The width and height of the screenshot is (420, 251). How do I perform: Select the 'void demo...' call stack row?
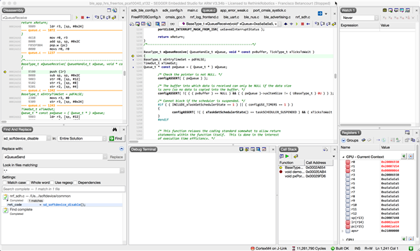[305, 172]
